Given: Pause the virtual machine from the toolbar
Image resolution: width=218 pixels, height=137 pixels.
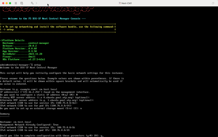Looking at the screenshot, I should pos(16,3).
